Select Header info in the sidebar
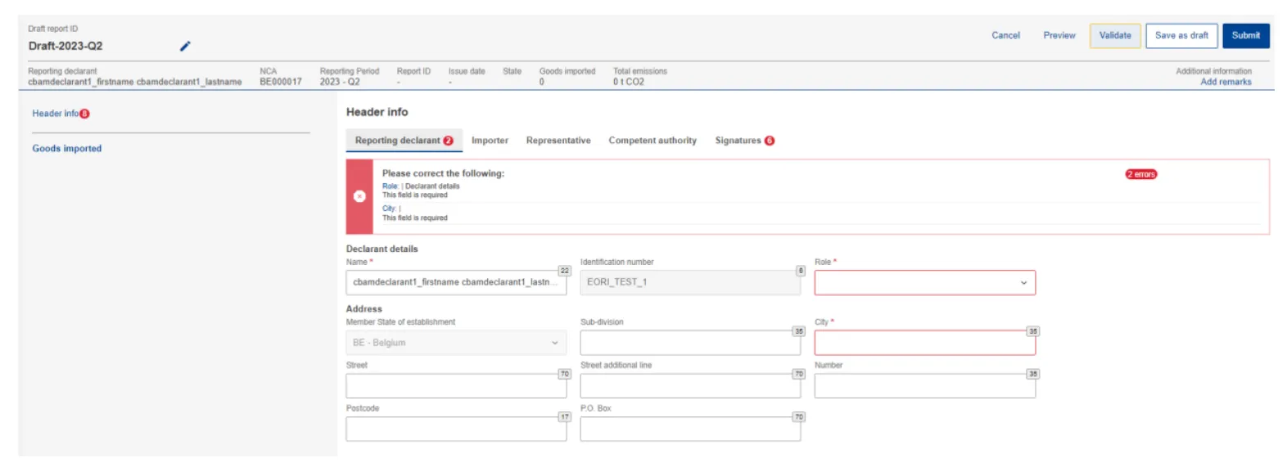 (56, 114)
